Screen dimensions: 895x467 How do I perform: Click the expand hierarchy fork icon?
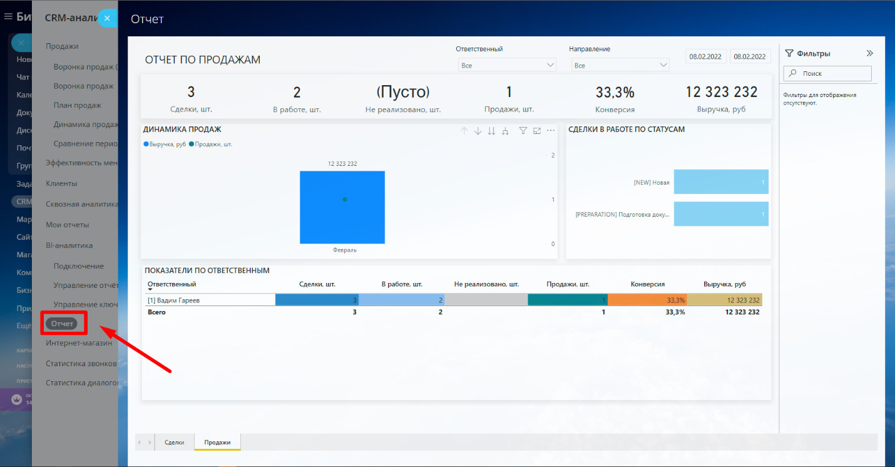click(505, 131)
